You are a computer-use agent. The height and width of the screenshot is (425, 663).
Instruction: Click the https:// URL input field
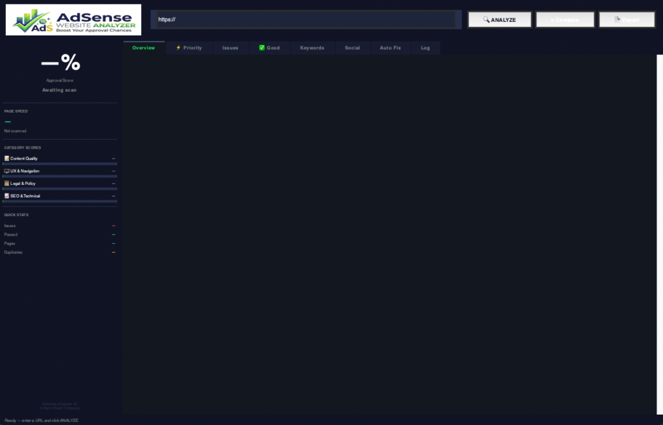(304, 19)
